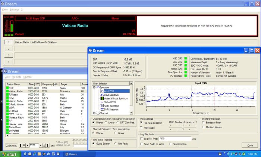Open Word quick launch icon

coord(53,154)
